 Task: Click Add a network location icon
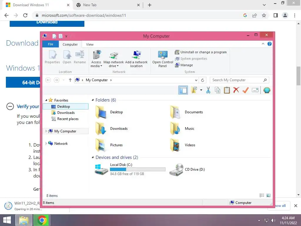coord(136,59)
